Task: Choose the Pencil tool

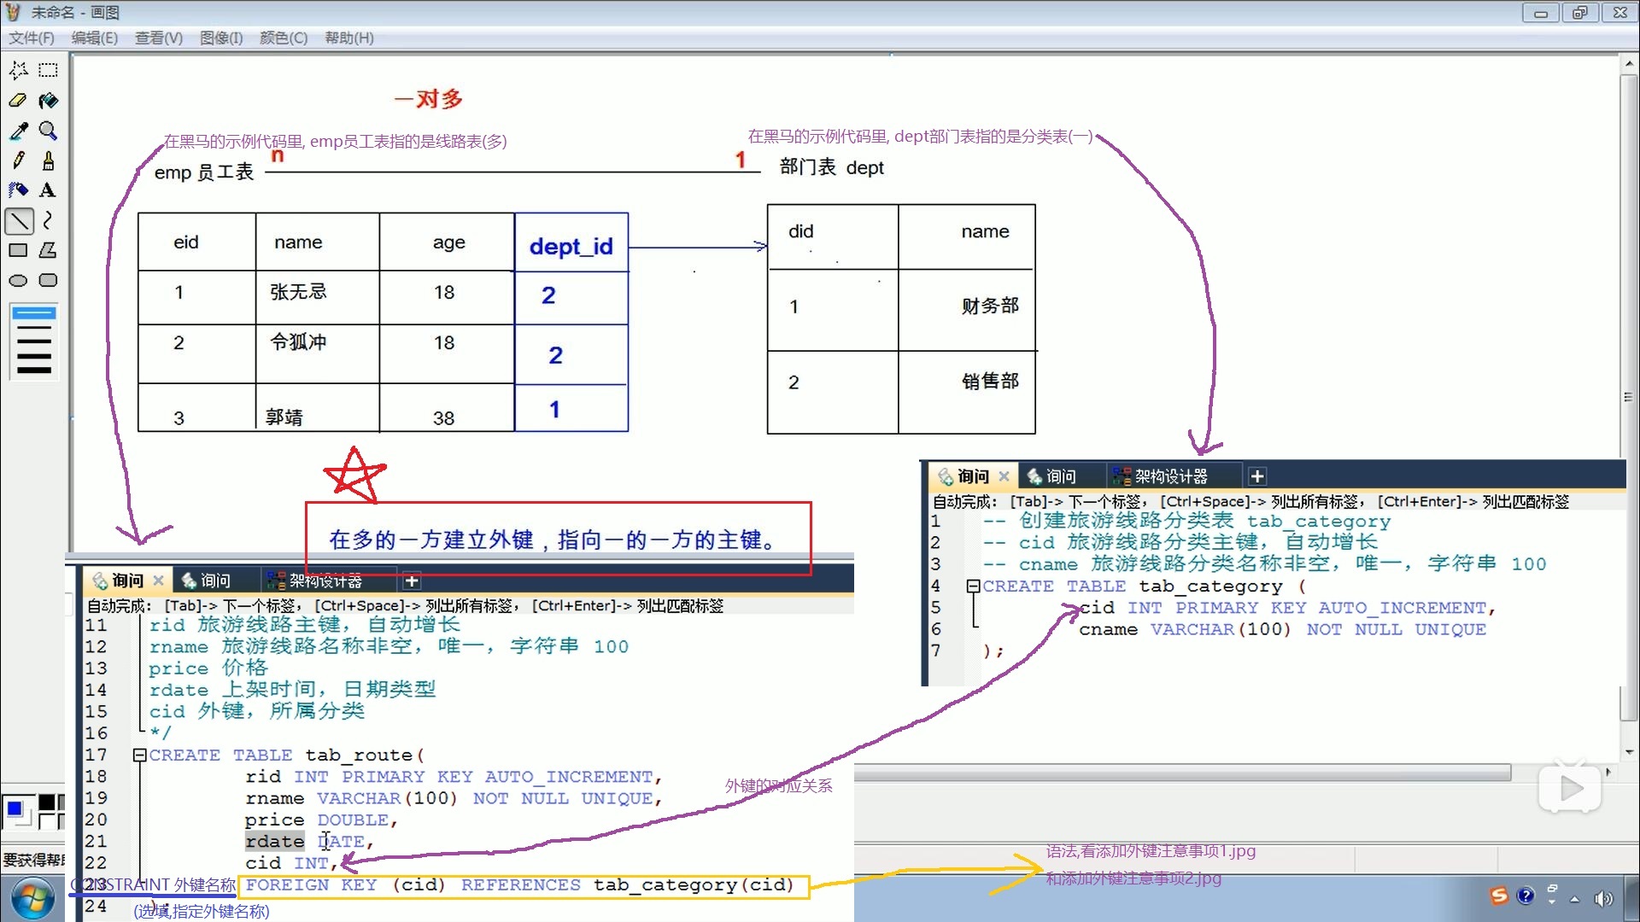Action: [19, 160]
